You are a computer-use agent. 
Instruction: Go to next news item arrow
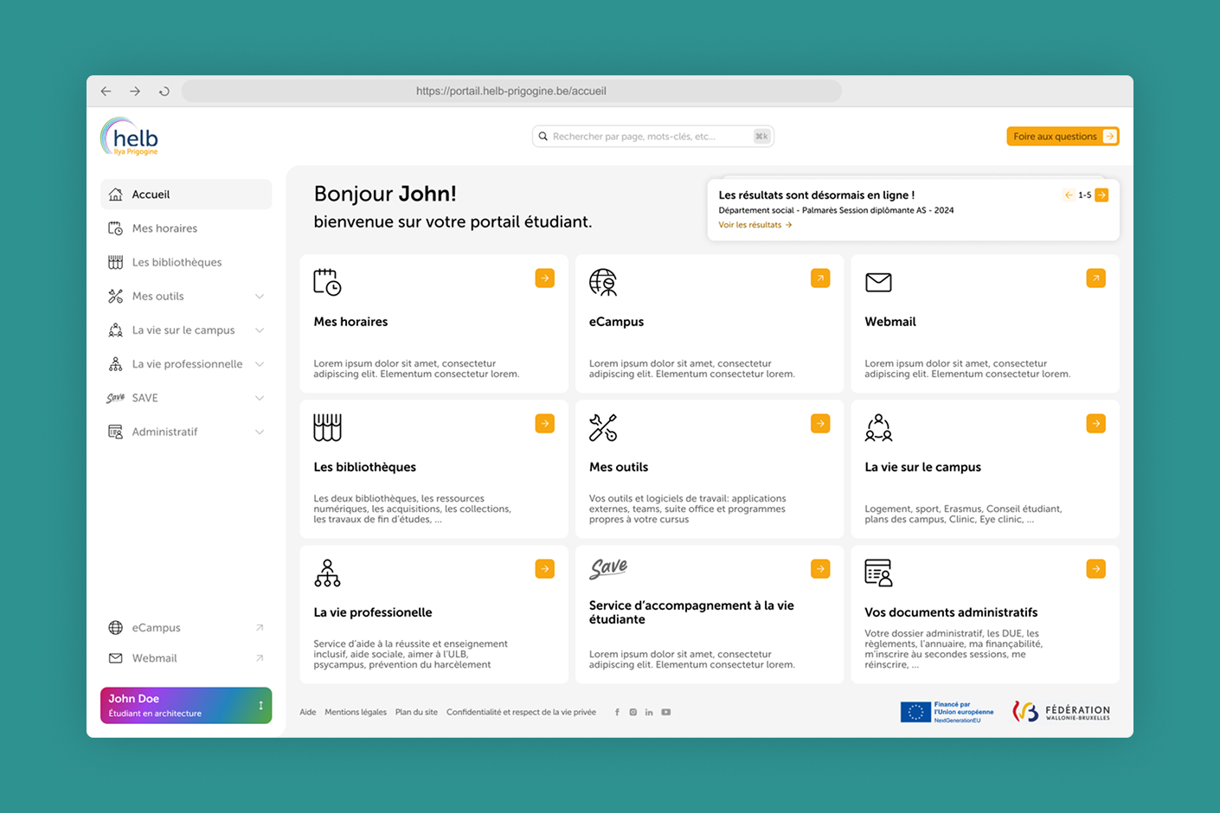(x=1101, y=195)
